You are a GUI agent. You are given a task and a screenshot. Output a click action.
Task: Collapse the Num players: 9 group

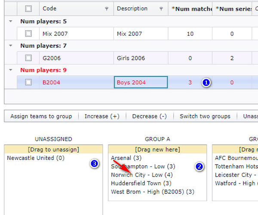pos(11,70)
